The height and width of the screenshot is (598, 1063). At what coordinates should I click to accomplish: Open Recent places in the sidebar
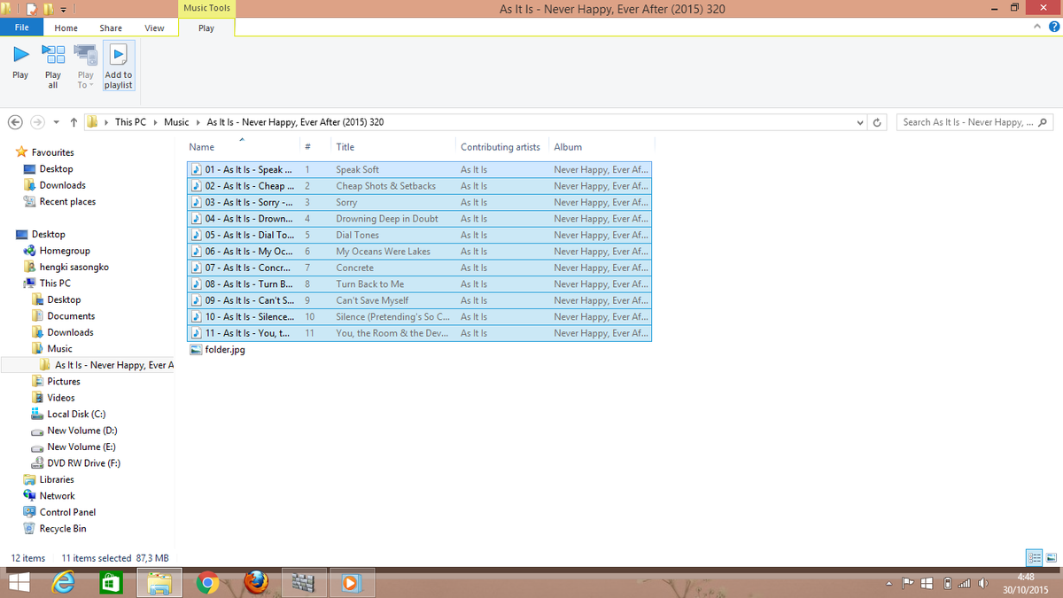[67, 201]
